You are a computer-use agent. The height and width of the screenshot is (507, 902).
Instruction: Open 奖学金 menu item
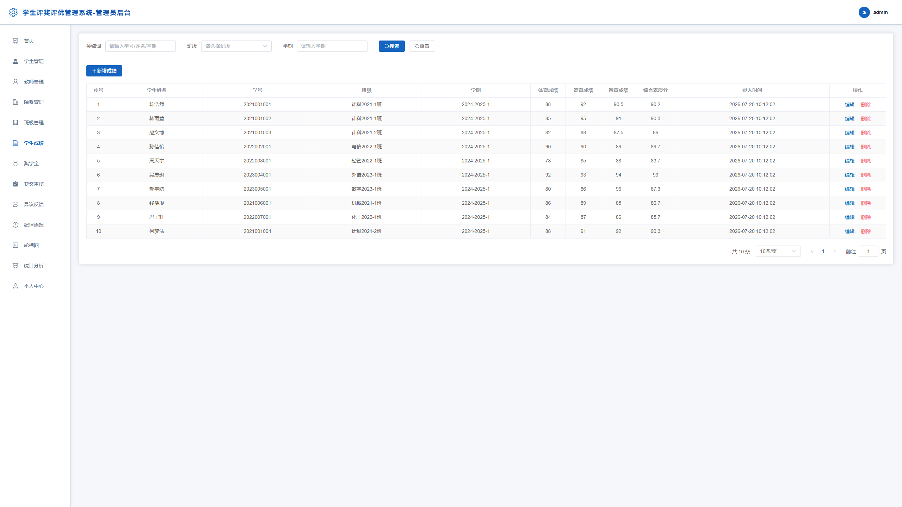[x=35, y=163]
